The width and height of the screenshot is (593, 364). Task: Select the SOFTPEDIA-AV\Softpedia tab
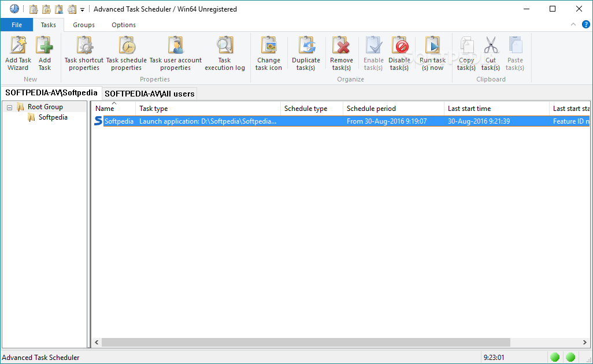pyautogui.click(x=51, y=92)
